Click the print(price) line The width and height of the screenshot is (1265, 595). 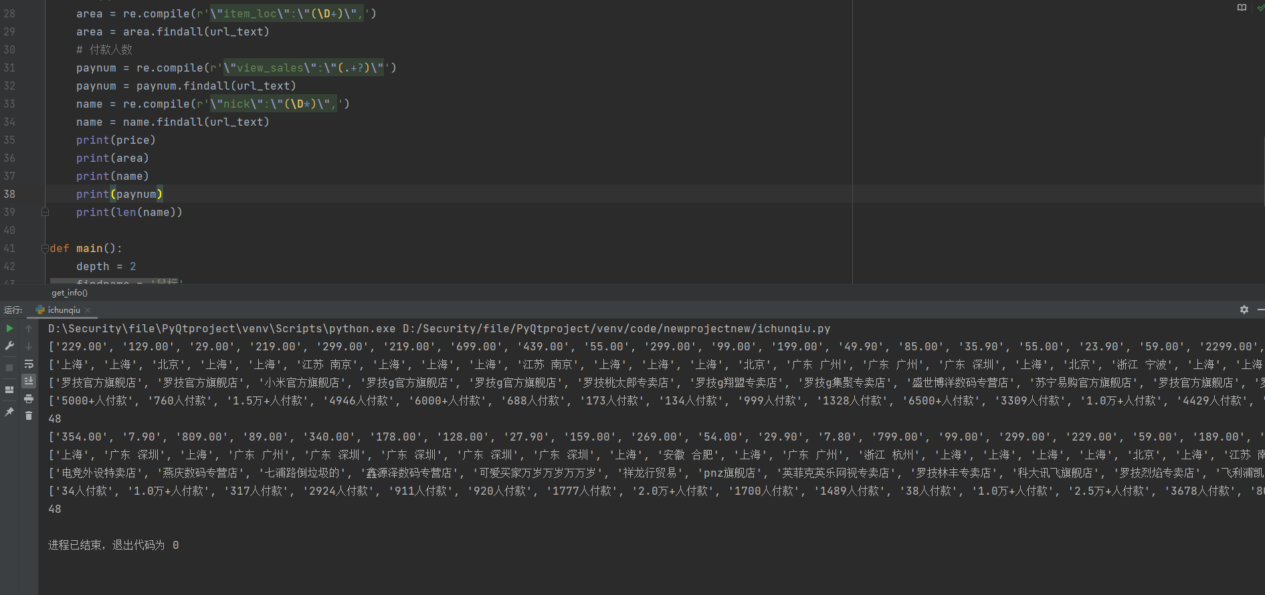(116, 140)
